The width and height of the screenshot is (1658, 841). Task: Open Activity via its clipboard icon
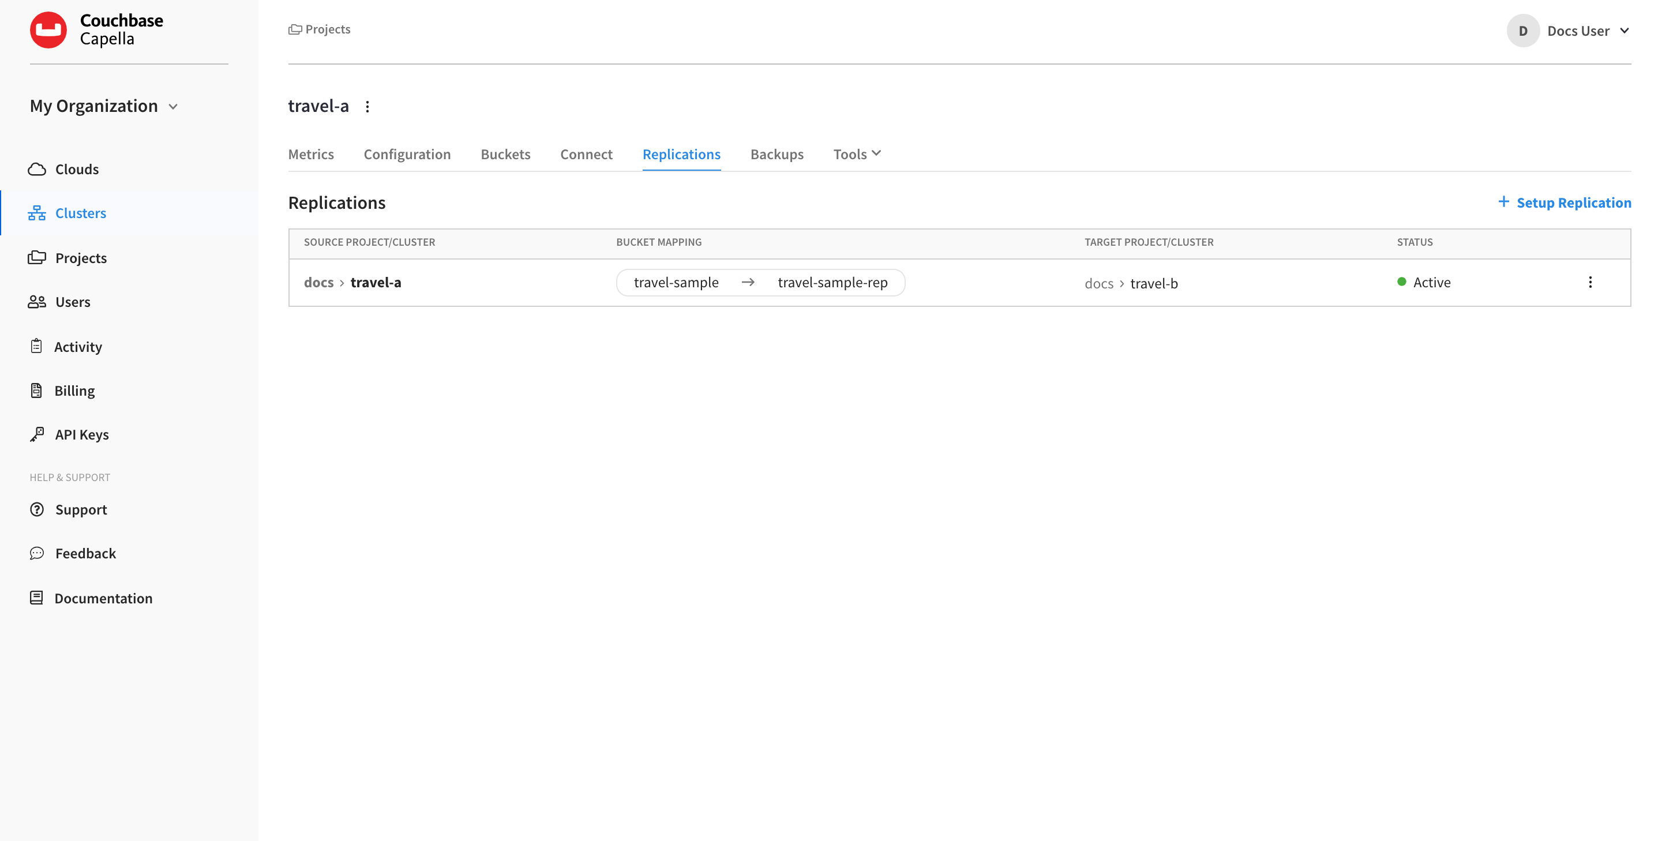tap(37, 346)
